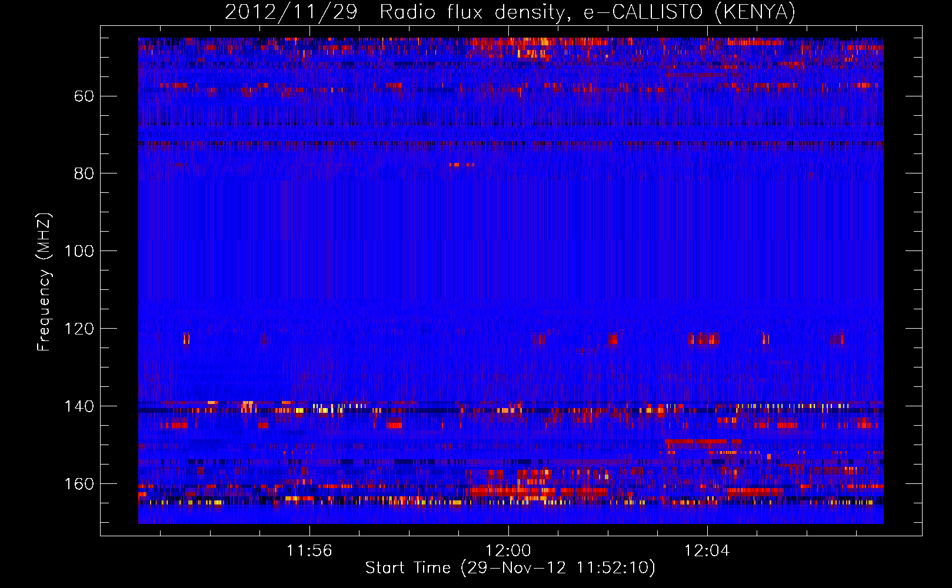Click the '120' frequency tick label
Screen dimensions: 952x588
(79, 329)
